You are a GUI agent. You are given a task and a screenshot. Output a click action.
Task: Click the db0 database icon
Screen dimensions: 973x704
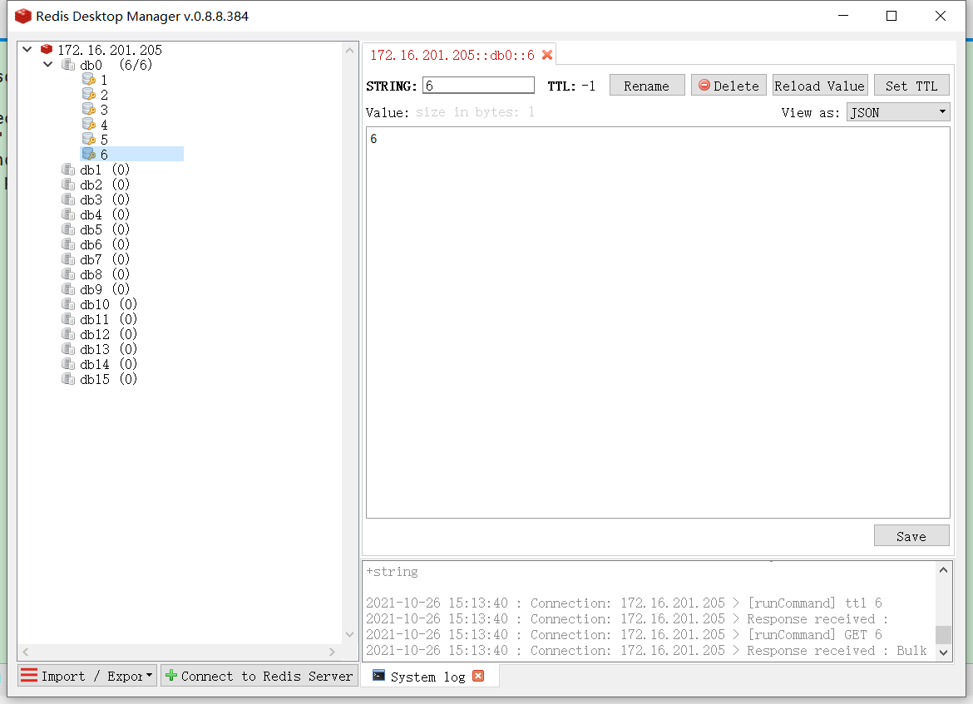[x=68, y=65]
